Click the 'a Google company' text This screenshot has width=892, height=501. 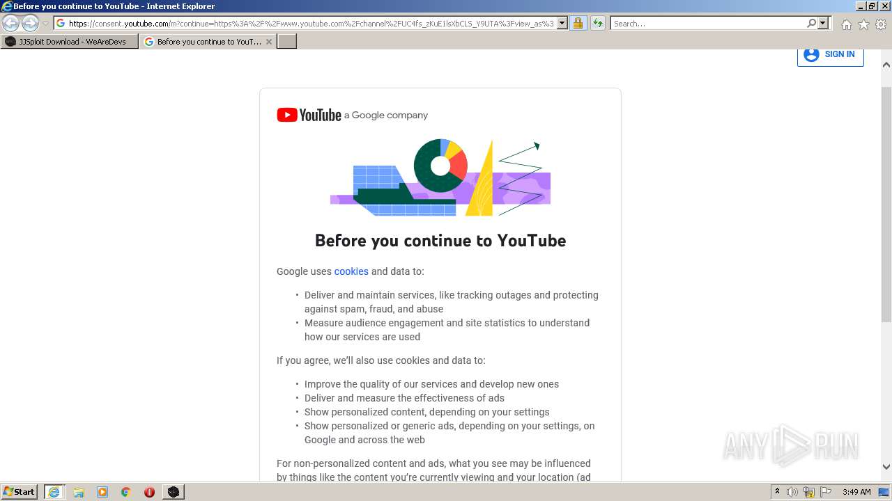386,116
